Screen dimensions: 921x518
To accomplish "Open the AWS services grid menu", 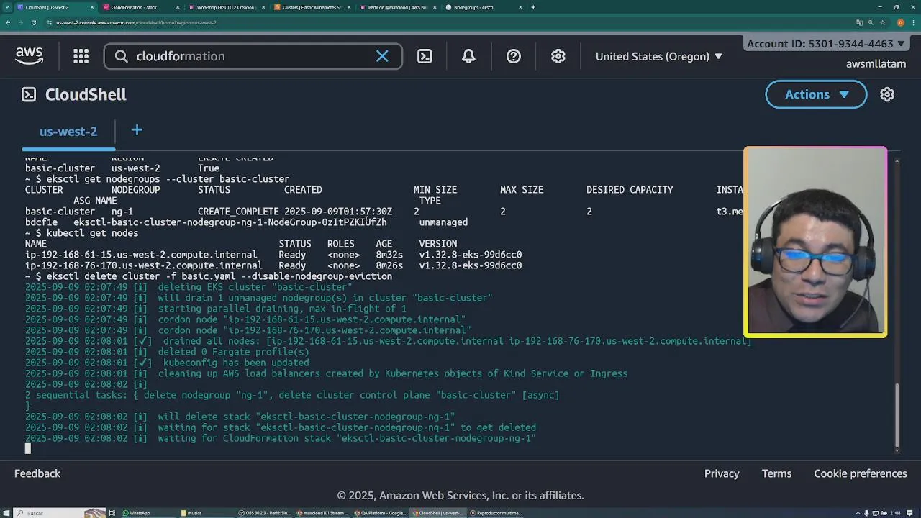I will click(81, 56).
